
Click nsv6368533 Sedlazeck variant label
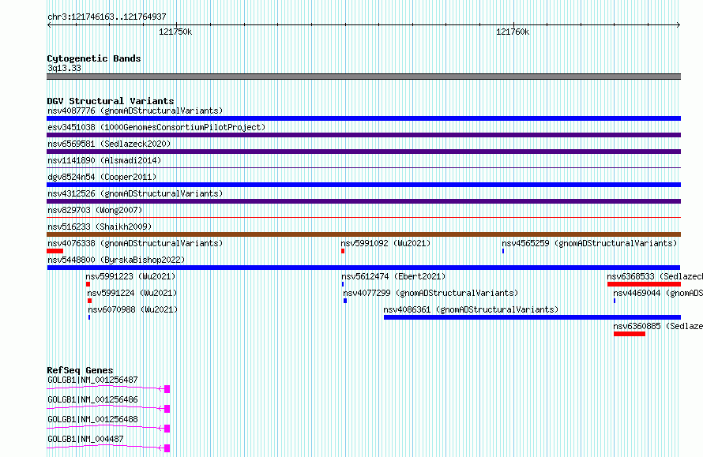tap(655, 276)
